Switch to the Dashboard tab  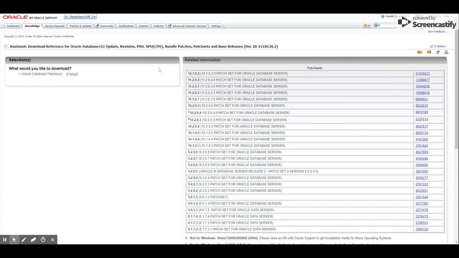click(13, 26)
